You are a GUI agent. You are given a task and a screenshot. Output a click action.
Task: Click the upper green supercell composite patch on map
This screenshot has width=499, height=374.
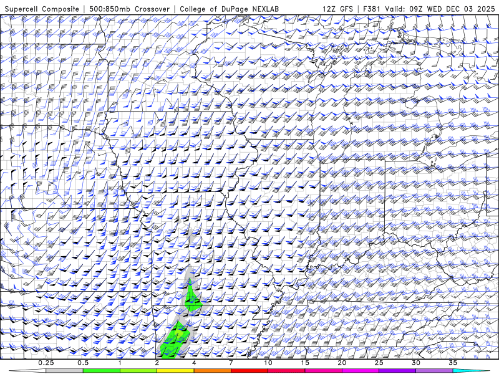coord(192,300)
